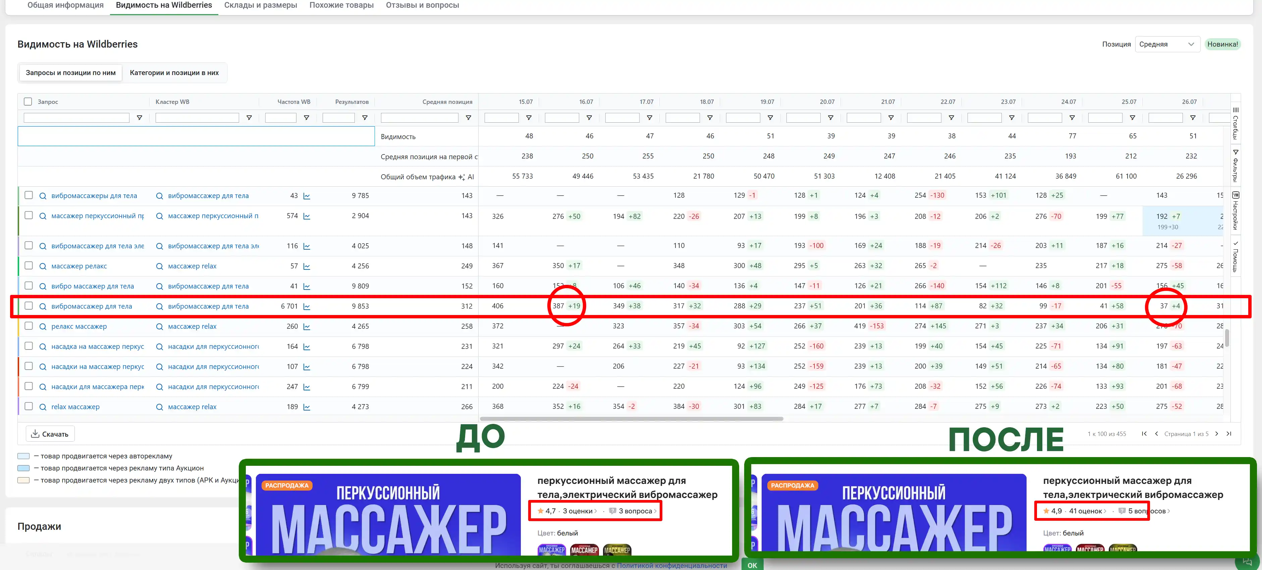Go to the last page using the arrow icon

point(1229,434)
